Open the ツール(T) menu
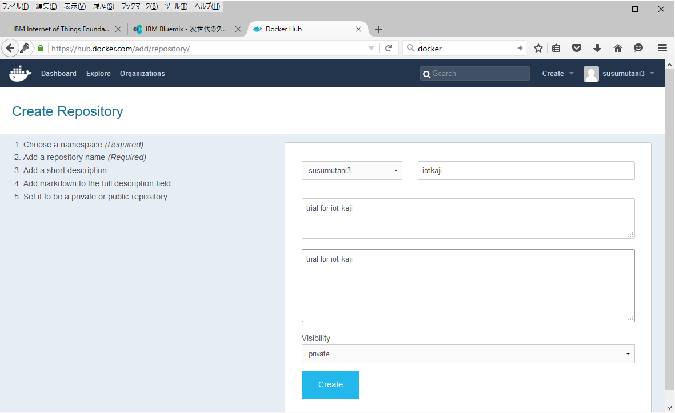 click(176, 6)
